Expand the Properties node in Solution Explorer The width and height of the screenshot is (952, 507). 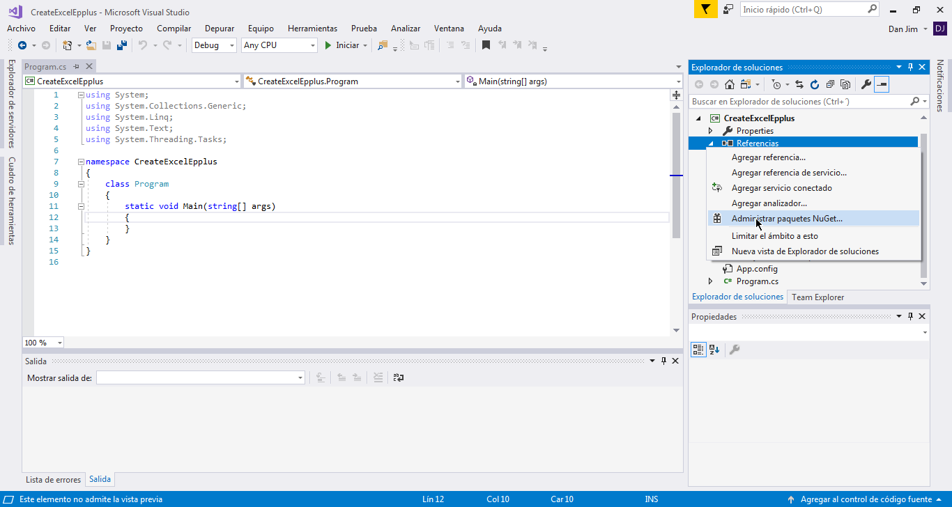point(711,131)
